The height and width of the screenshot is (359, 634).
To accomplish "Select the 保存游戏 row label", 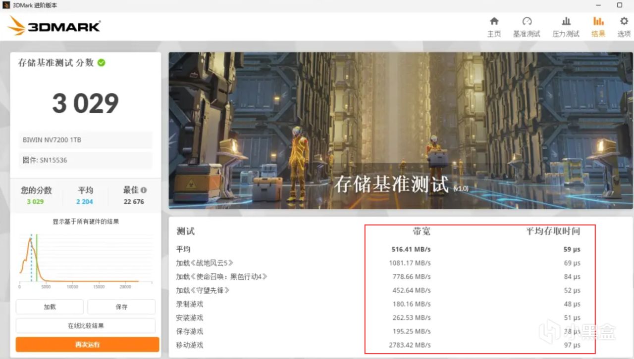I will [x=190, y=331].
